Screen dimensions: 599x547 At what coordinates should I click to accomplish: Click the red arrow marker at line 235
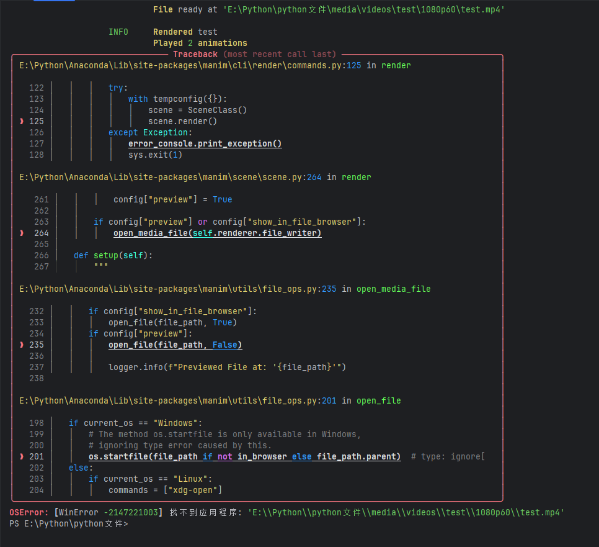coord(22,345)
